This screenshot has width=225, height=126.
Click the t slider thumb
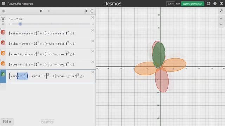(20, 24)
